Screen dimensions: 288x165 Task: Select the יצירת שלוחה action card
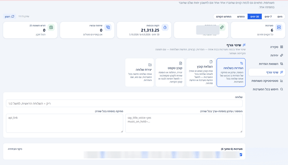139,72
